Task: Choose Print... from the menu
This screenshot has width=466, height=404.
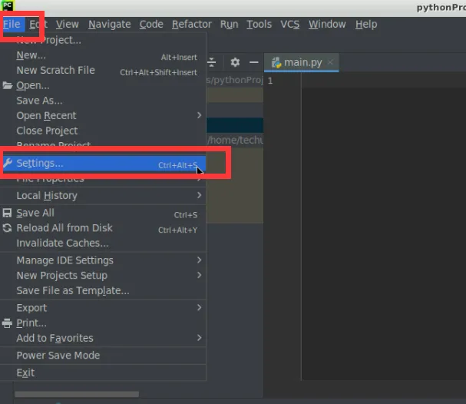Action: click(x=103, y=323)
